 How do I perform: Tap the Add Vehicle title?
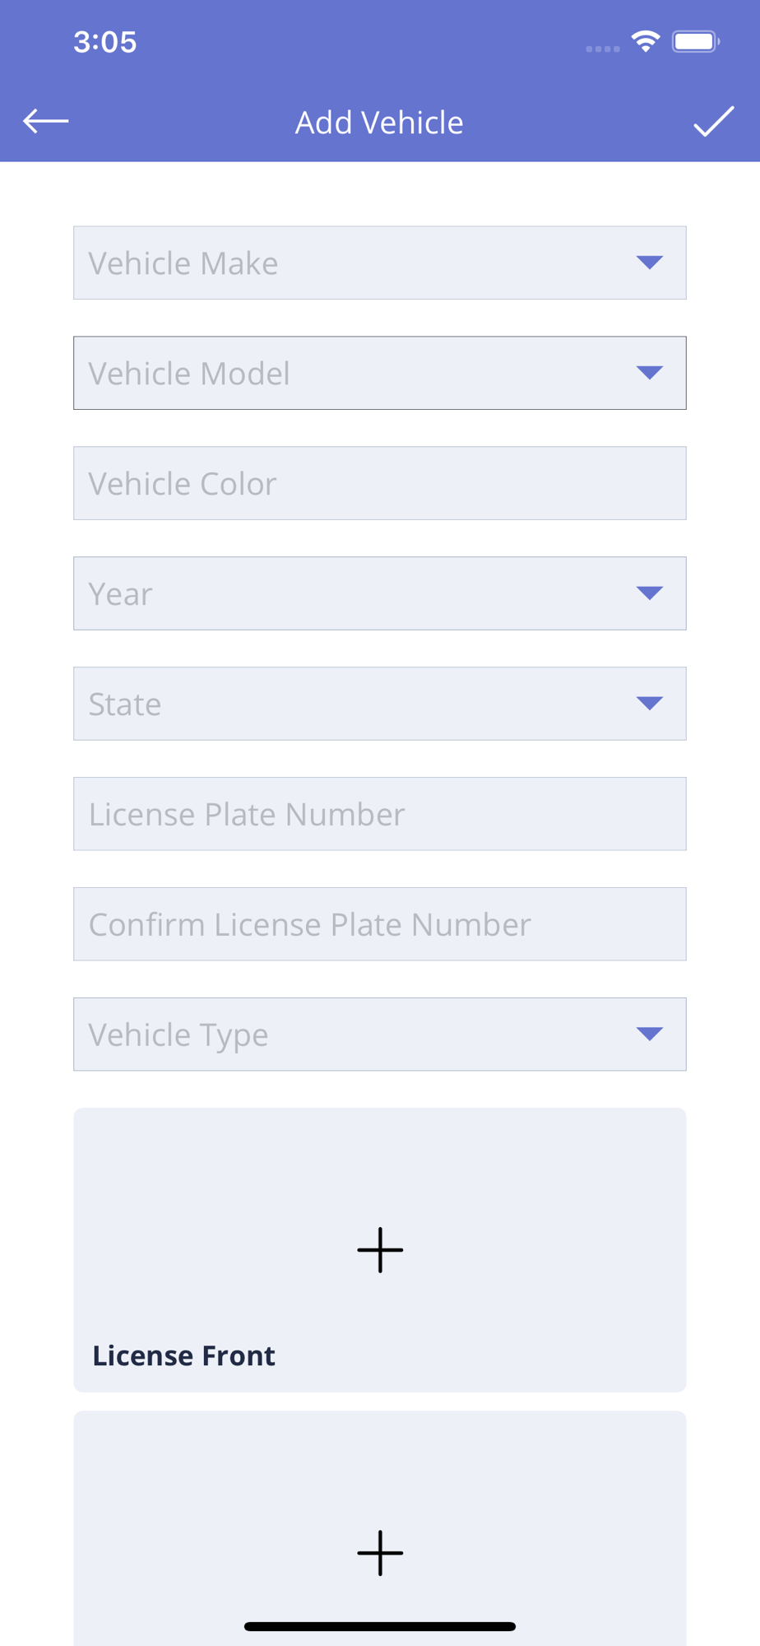coord(379,122)
